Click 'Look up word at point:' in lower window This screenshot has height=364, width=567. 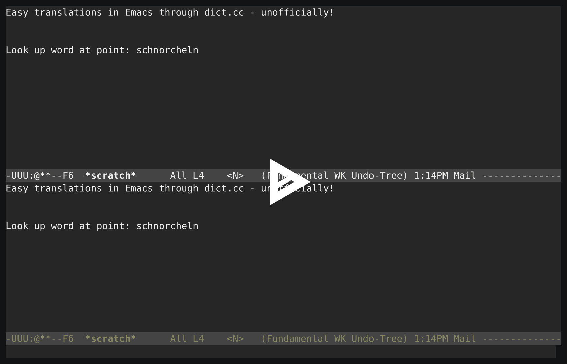click(68, 226)
